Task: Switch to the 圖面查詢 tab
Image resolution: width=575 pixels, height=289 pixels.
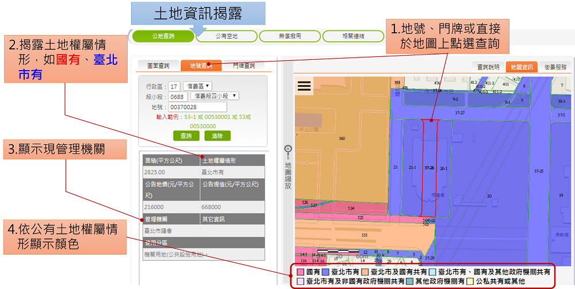Action: coord(158,66)
